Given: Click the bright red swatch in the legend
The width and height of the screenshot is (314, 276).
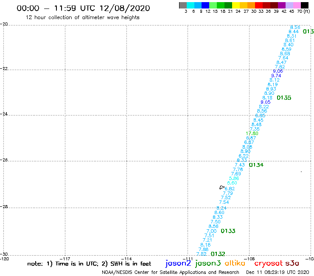Looking at the screenshot, I should pyautogui.click(x=259, y=5).
